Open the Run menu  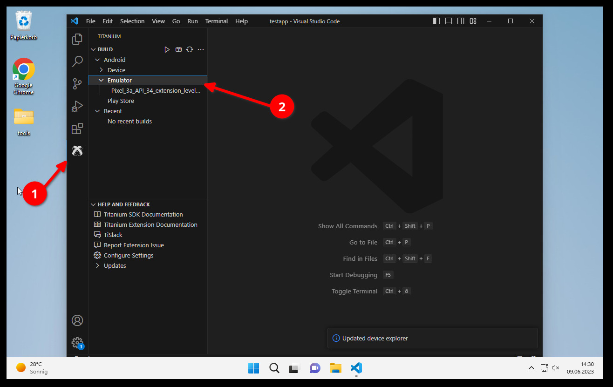point(192,21)
